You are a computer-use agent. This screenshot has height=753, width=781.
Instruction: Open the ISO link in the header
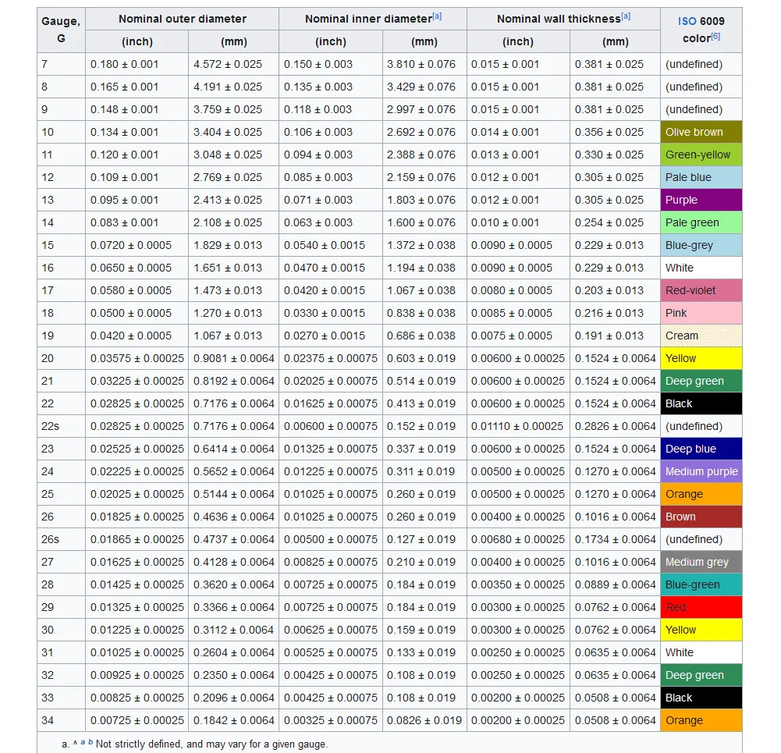tap(687, 21)
